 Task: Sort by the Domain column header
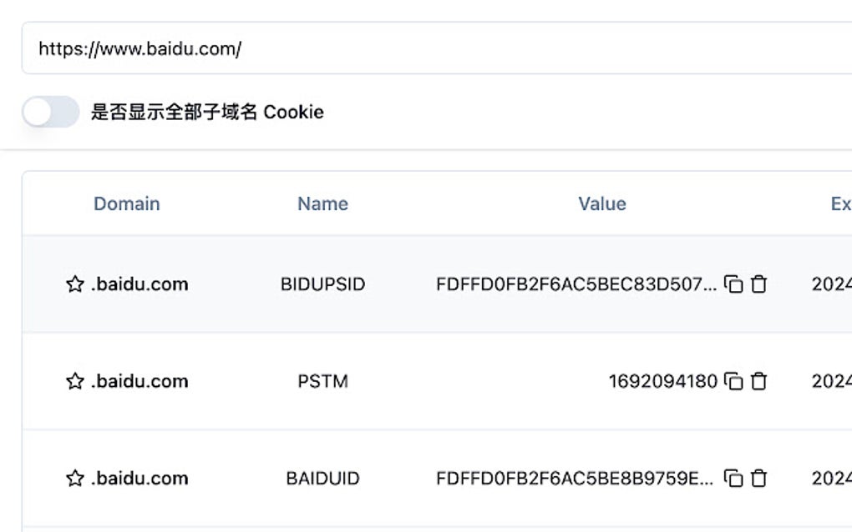[126, 203]
